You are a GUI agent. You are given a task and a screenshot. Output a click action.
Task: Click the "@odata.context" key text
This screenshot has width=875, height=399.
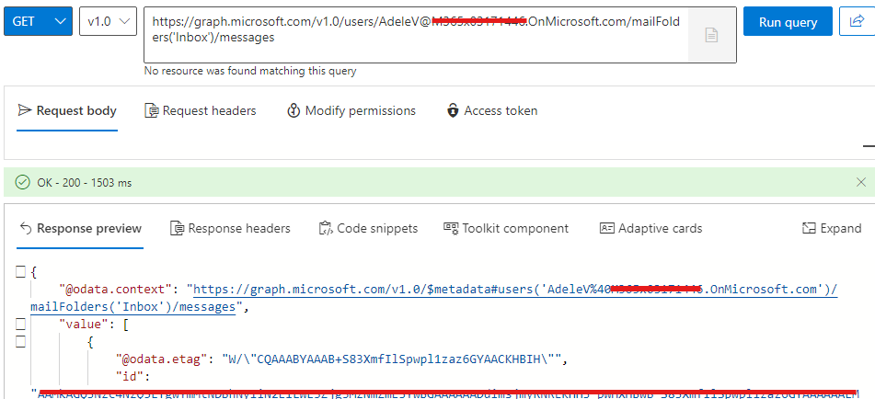click(x=115, y=290)
